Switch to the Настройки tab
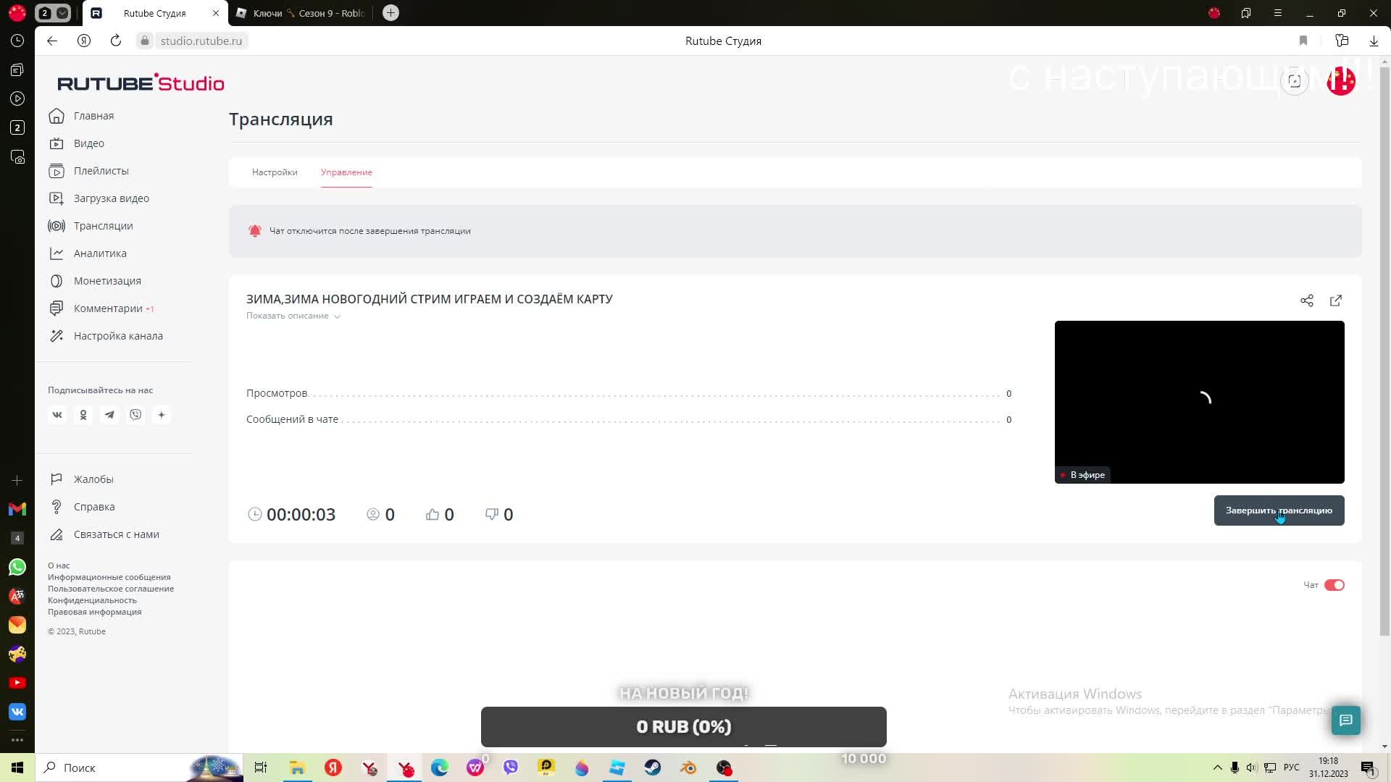1391x782 pixels. pos(275,172)
